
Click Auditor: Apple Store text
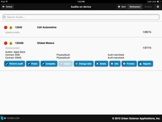[15, 52]
